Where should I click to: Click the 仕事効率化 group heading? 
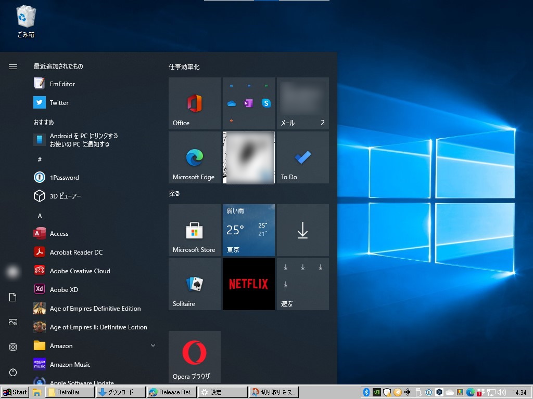[184, 67]
